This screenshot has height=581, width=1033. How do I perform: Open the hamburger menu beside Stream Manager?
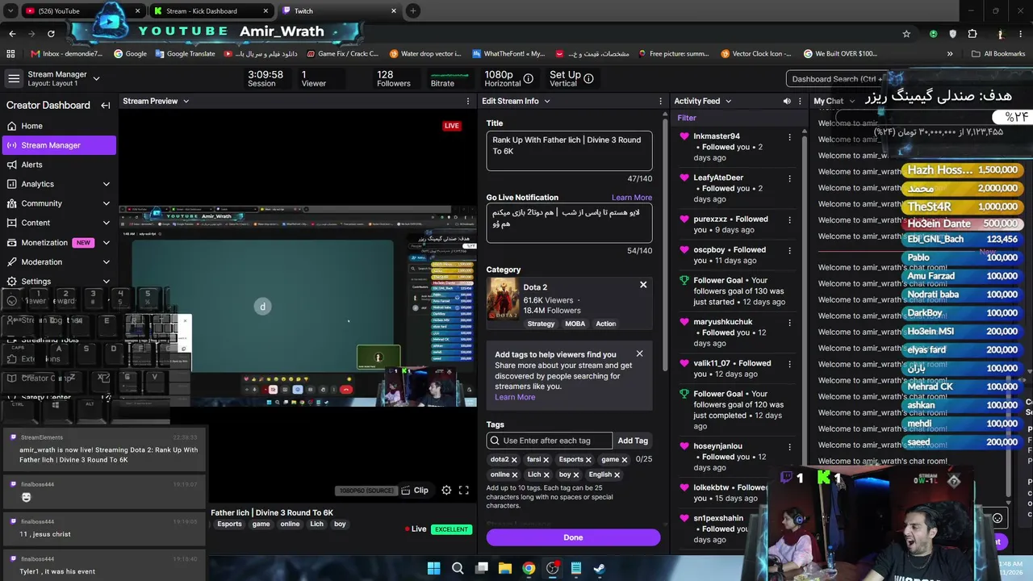click(14, 78)
